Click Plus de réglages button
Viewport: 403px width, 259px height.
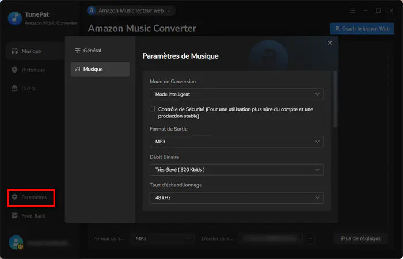(360, 238)
